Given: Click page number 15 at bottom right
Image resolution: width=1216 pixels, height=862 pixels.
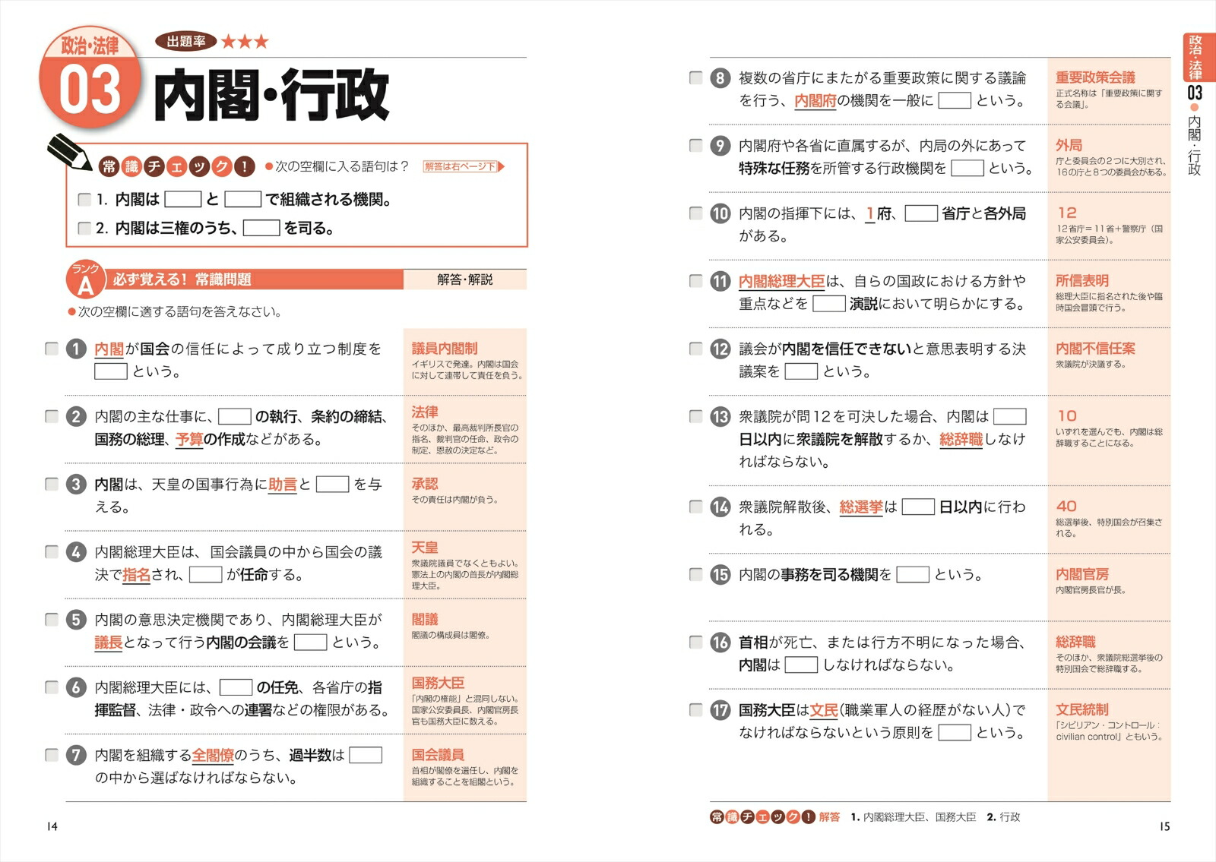Looking at the screenshot, I should coord(1164,826).
